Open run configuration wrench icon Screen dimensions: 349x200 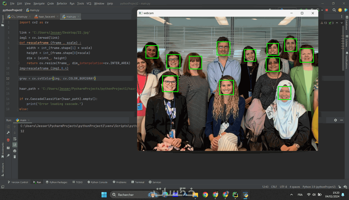(x=8, y=133)
